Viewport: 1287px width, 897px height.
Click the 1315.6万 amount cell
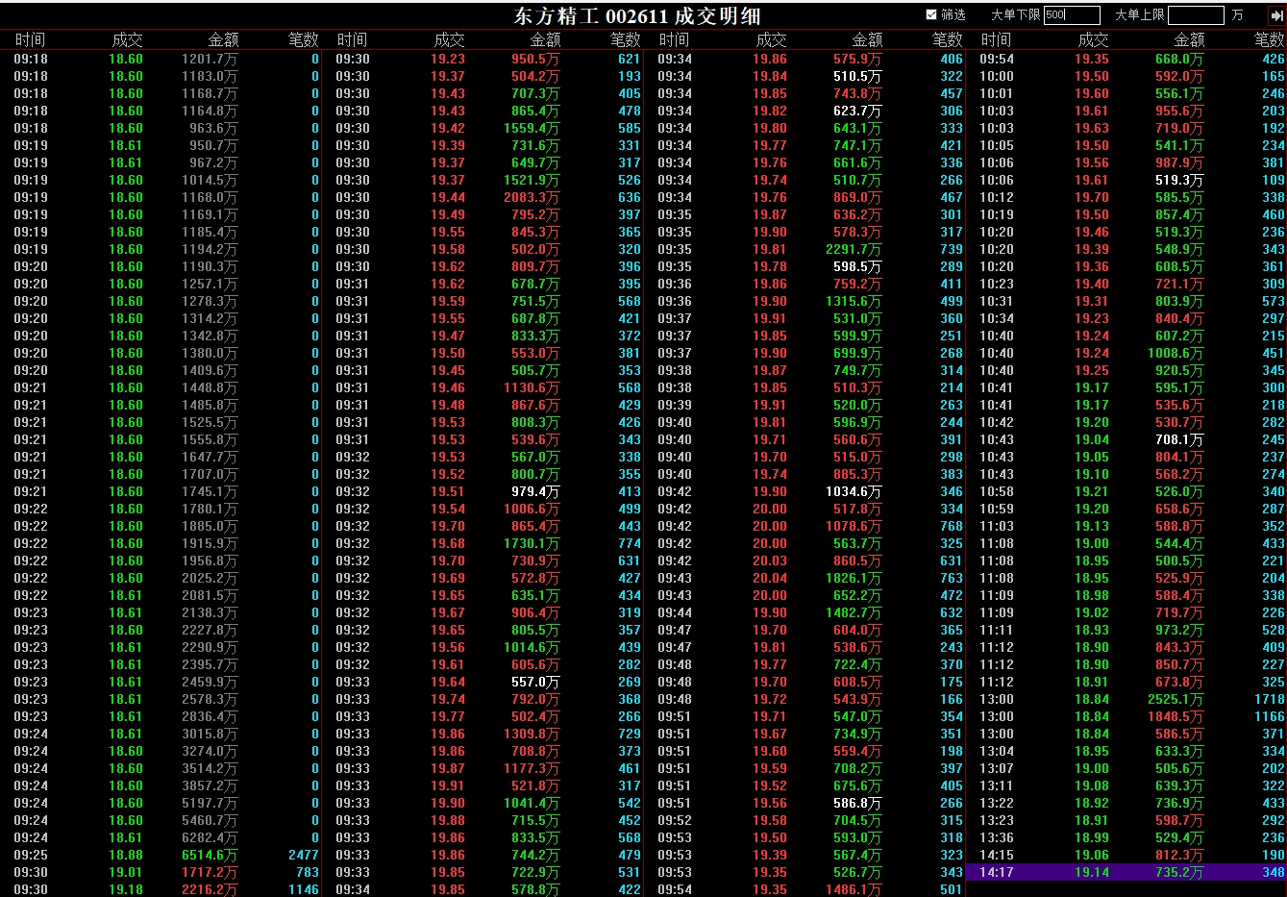click(x=854, y=301)
